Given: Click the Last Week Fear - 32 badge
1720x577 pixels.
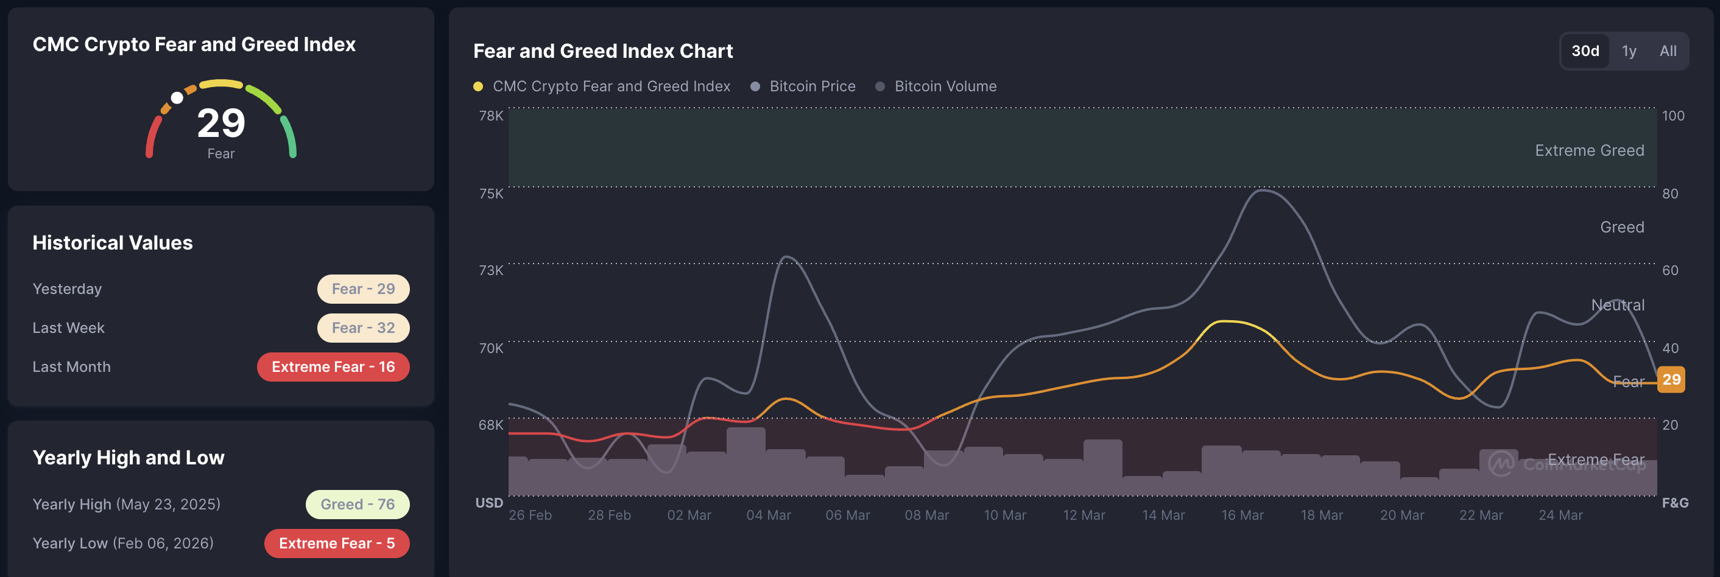Looking at the screenshot, I should coord(363,328).
